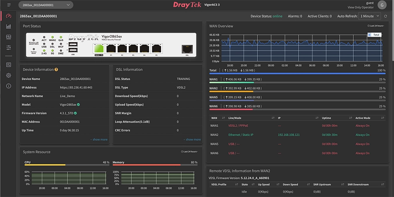Click the DrayTek VigorACS 3 logo

tap(196, 5)
